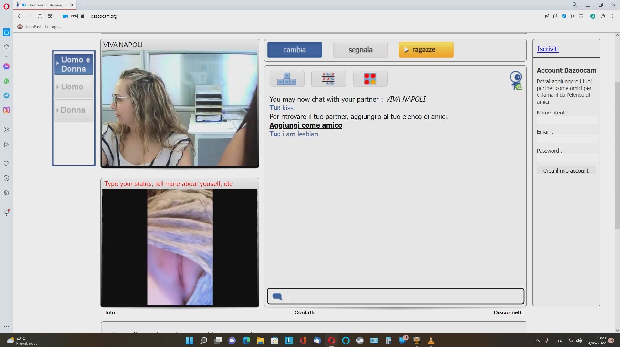Focus the Password field
The width and height of the screenshot is (620, 347).
(567, 158)
